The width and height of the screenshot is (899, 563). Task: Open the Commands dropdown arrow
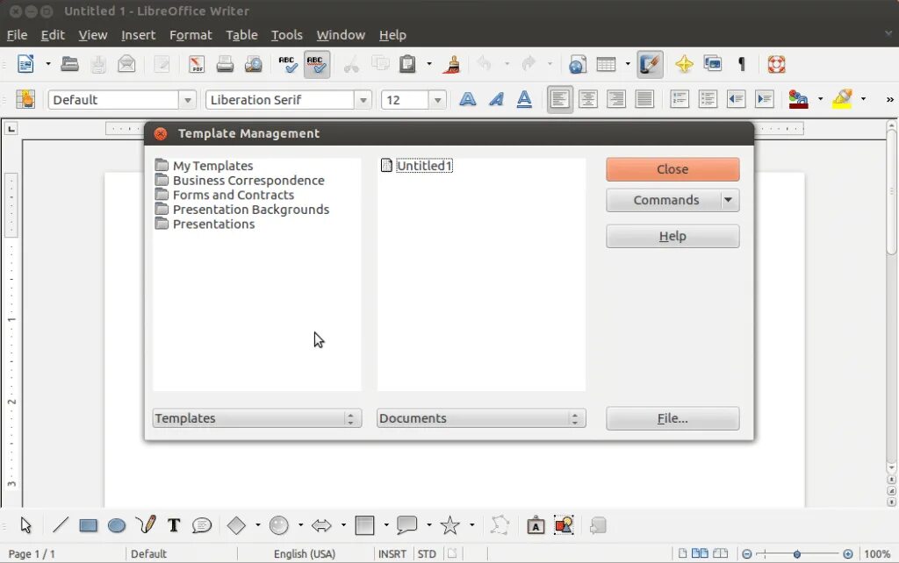pos(728,201)
